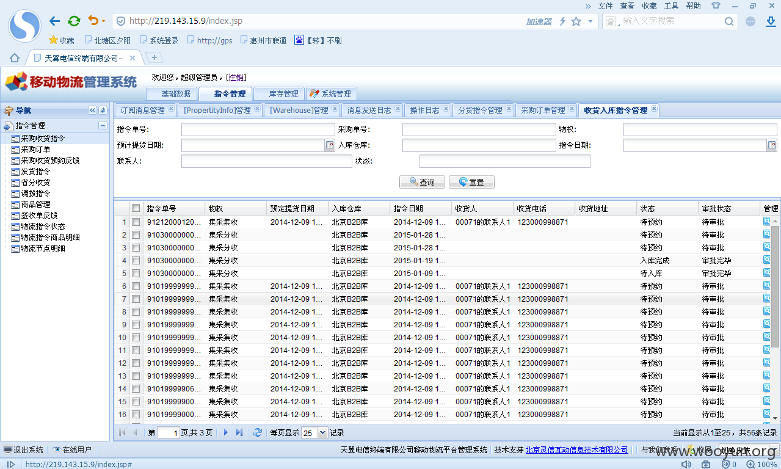Open the browser 工具 menu
The image size is (781, 469).
tap(671, 5)
